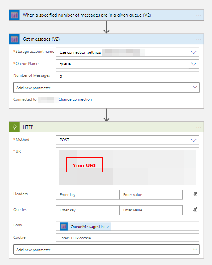Click the Enter HTTP cookie field
Viewport: 212px width, 265px height.
128,238
